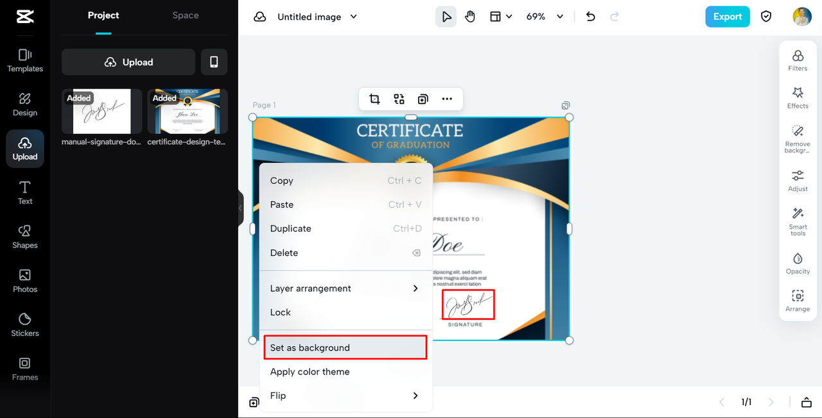Open the Stickers sidebar panel
The height and width of the screenshot is (418, 822).
pos(25,325)
